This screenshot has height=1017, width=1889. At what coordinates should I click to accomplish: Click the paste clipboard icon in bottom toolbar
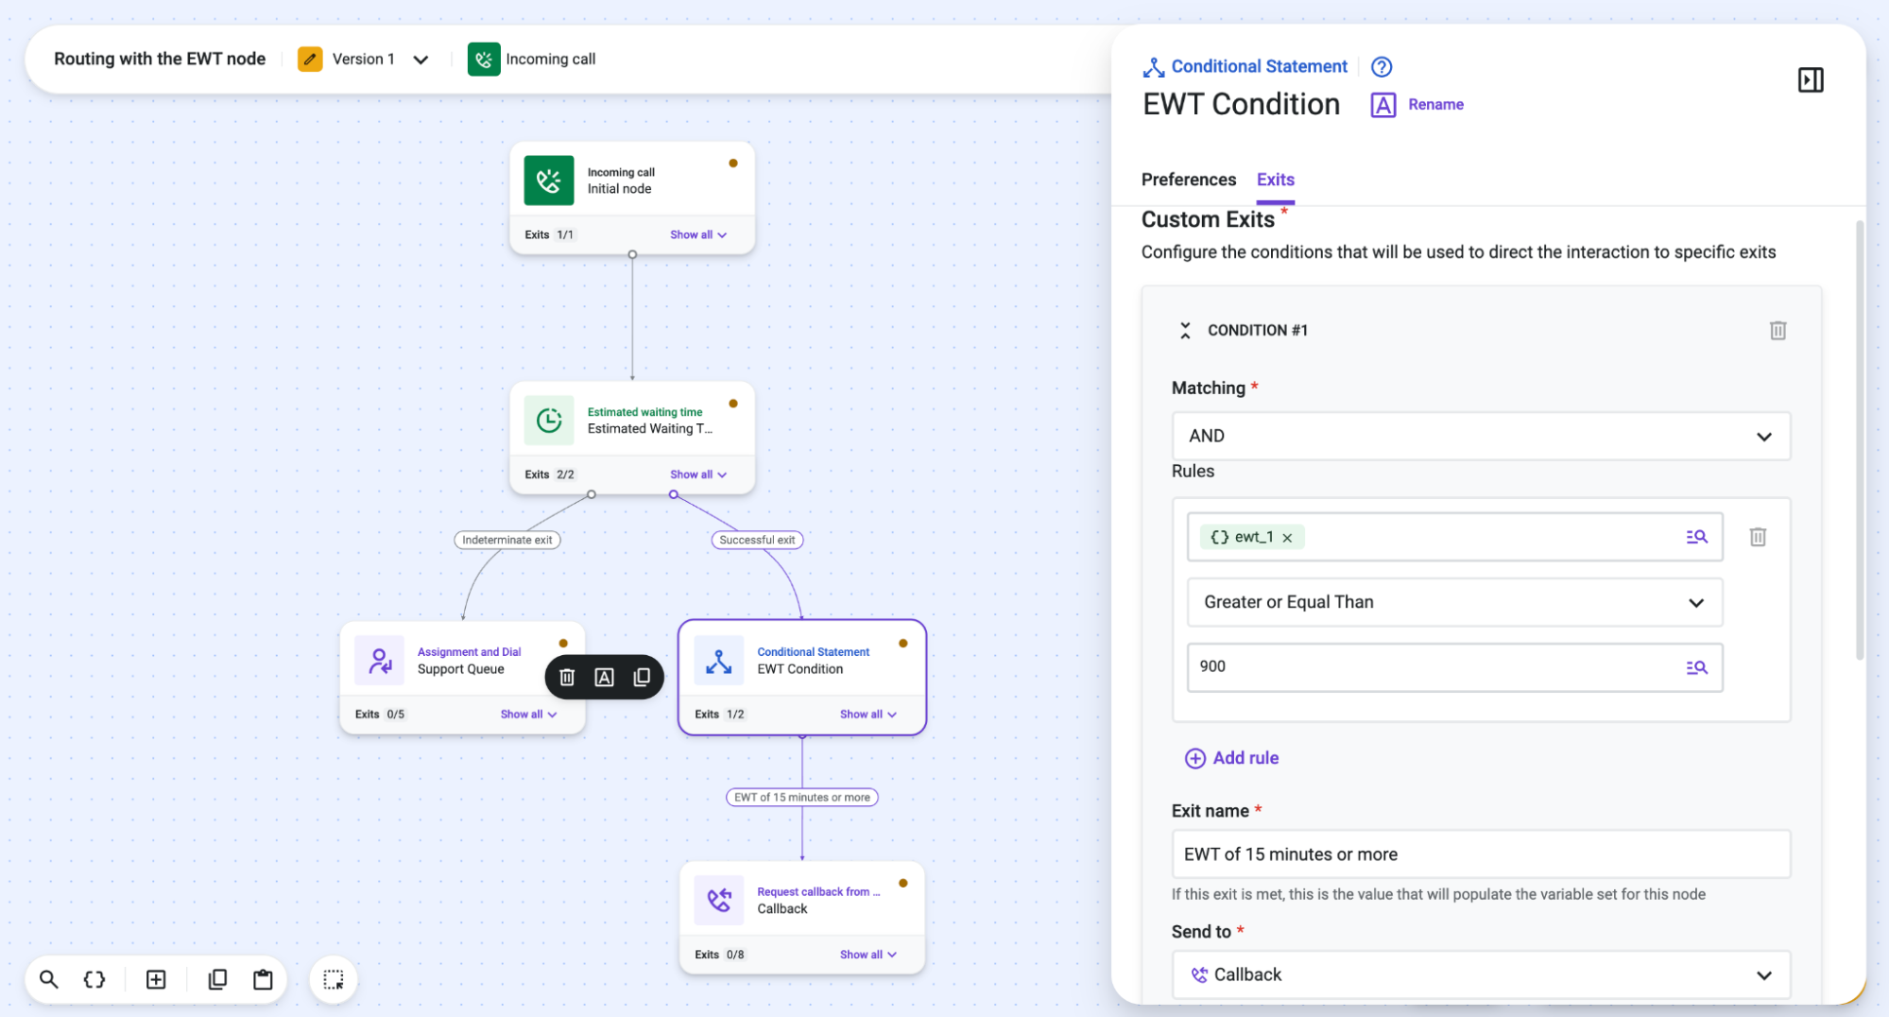click(263, 979)
